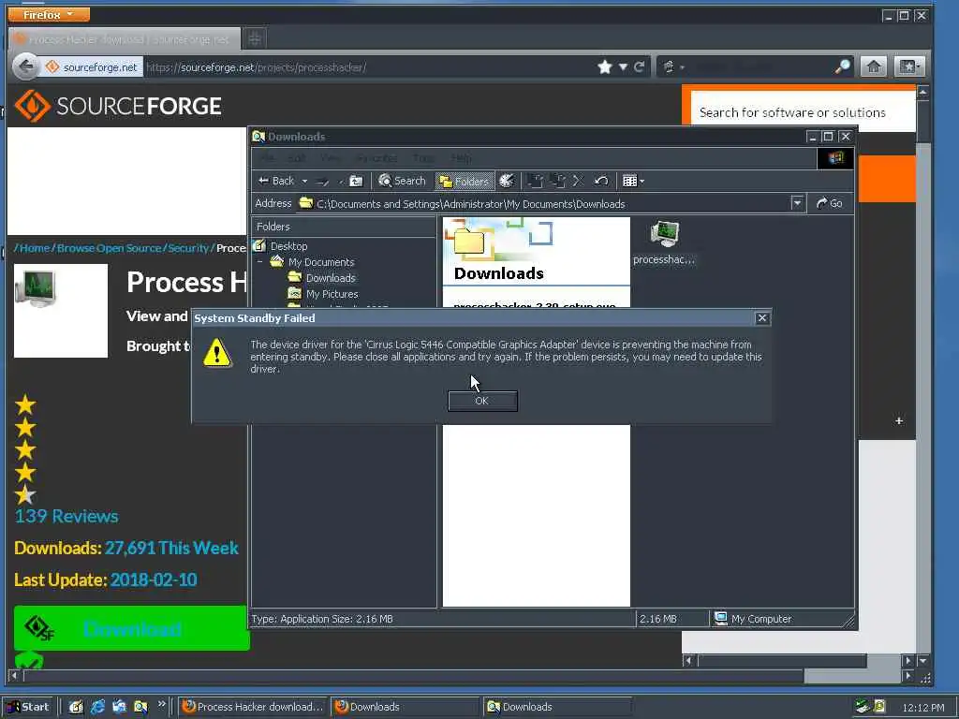Go to Firefox home page icon
The image size is (959, 719).
point(874,66)
